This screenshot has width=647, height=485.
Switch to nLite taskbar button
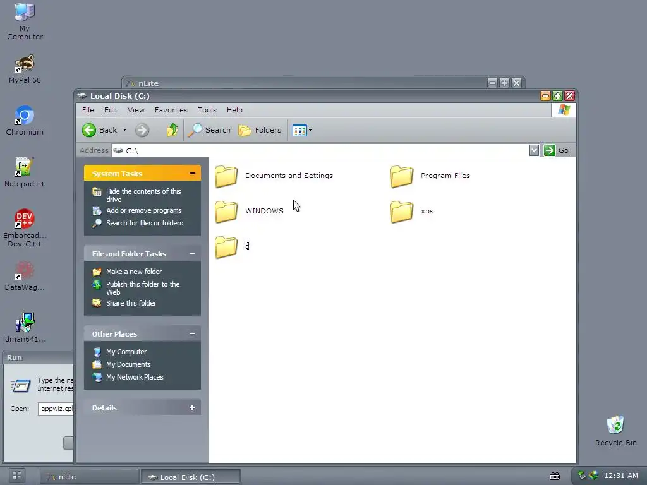(89, 476)
